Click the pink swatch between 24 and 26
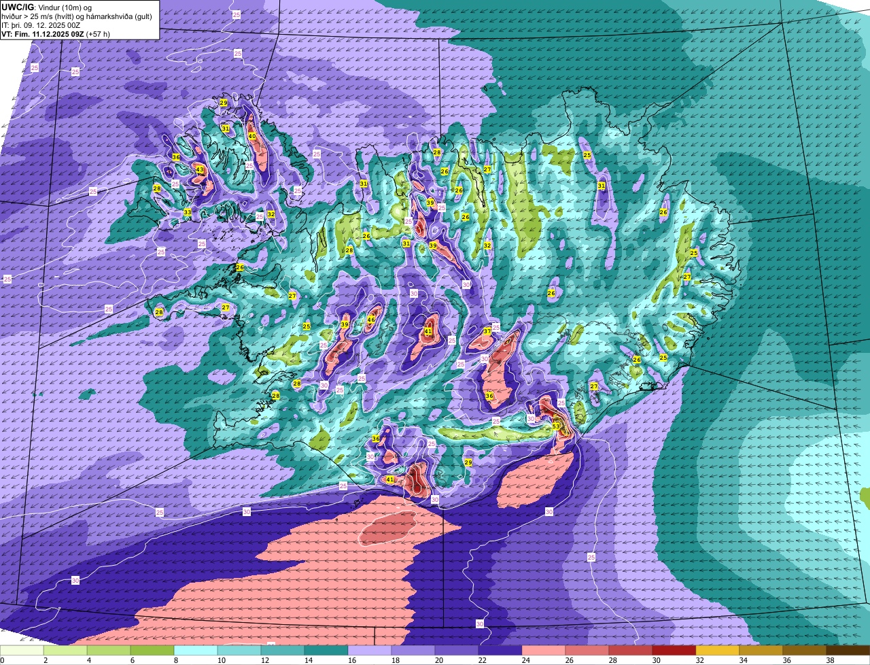870x665 pixels. coord(544,650)
